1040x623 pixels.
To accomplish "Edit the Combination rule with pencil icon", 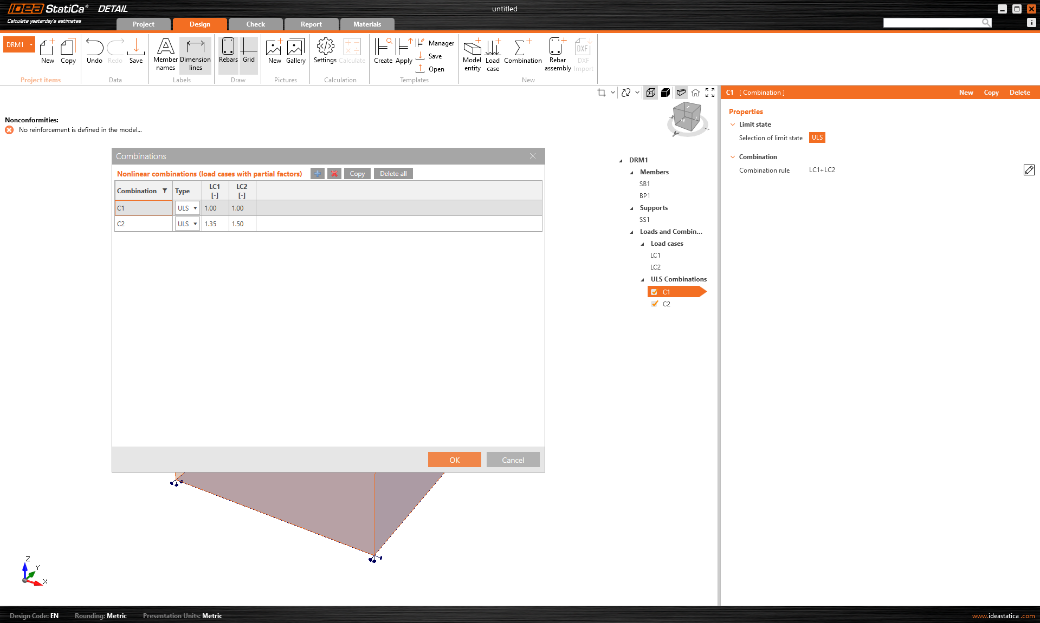I will tap(1029, 170).
